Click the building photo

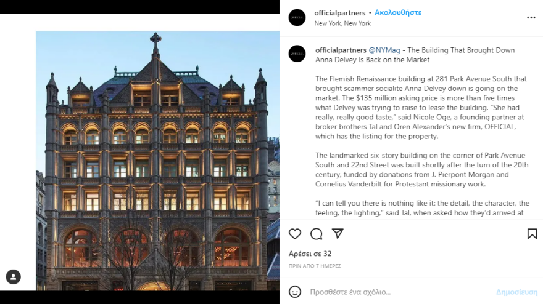pyautogui.click(x=157, y=161)
